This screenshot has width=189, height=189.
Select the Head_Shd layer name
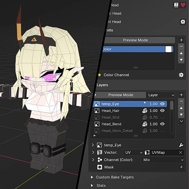coord(110,117)
